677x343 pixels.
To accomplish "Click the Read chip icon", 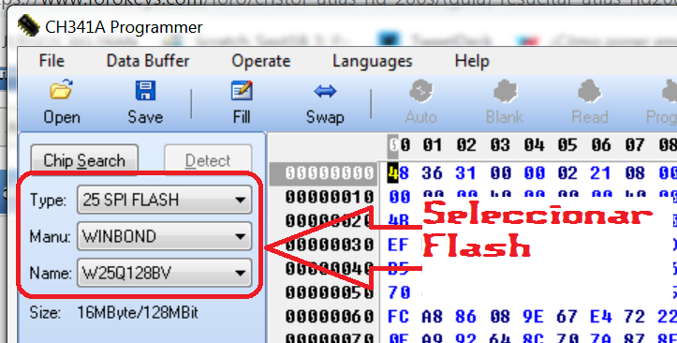I will coord(589,91).
